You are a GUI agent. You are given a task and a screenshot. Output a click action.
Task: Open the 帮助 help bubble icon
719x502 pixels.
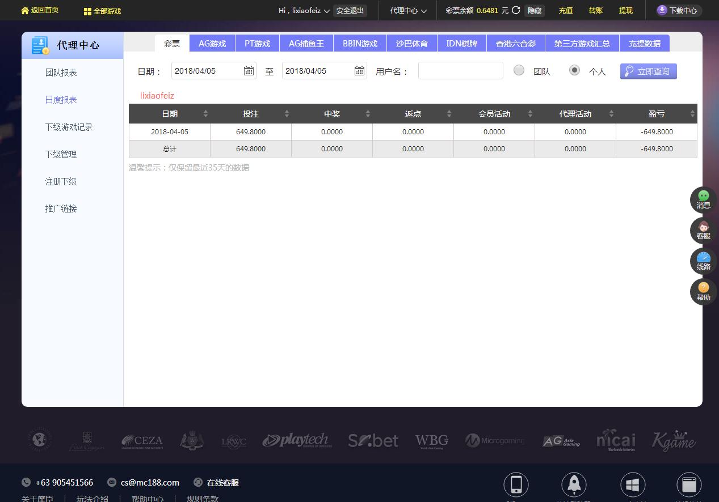pos(703,291)
